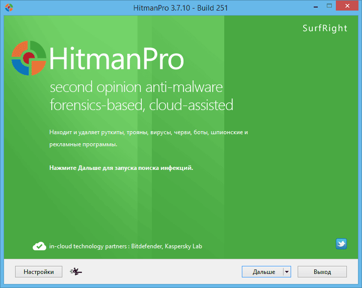Viewport: 362px width, 288px height.
Task: Click Дальше to start the scan
Action: [263, 271]
